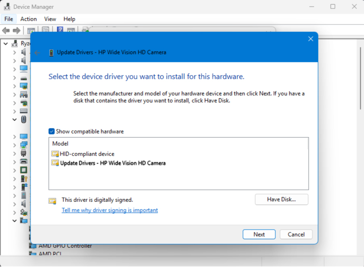
Task: Open the Action menu
Action: click(29, 19)
